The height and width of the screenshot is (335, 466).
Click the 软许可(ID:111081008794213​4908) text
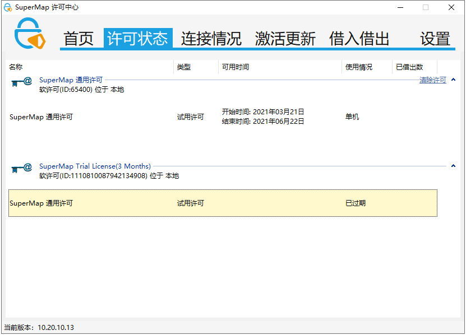coord(109,176)
